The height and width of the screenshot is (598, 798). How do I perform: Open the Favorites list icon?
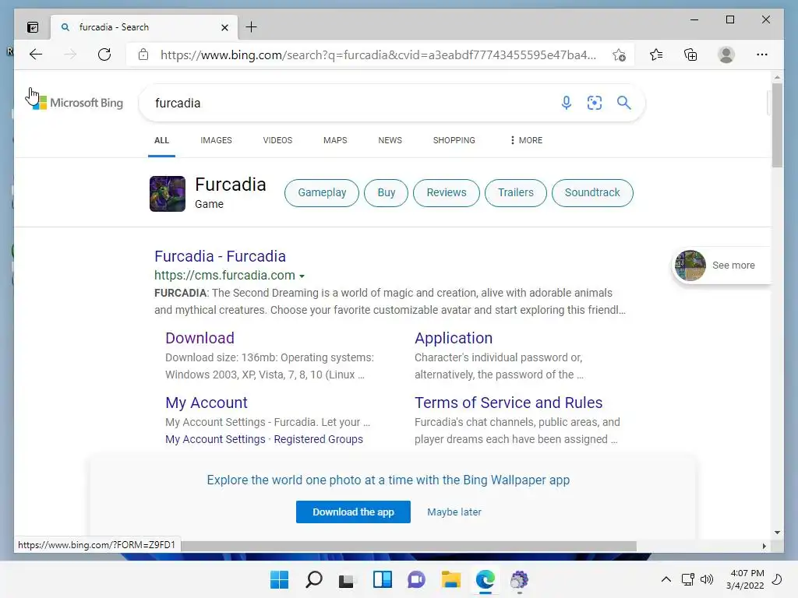click(656, 55)
